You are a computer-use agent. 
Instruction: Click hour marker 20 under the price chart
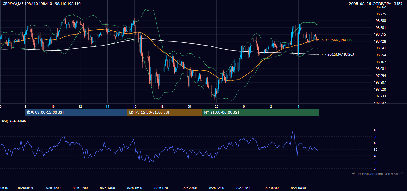click(x=189, y=106)
